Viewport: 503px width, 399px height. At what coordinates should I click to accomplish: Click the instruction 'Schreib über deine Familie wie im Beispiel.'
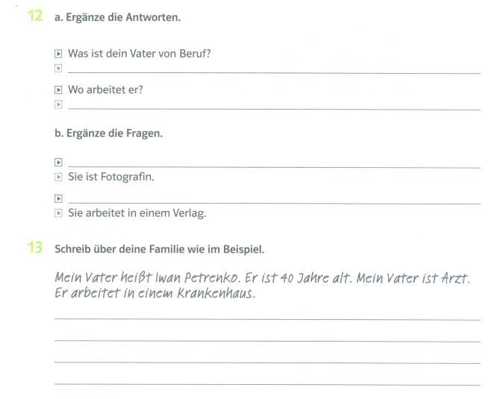click(160, 249)
